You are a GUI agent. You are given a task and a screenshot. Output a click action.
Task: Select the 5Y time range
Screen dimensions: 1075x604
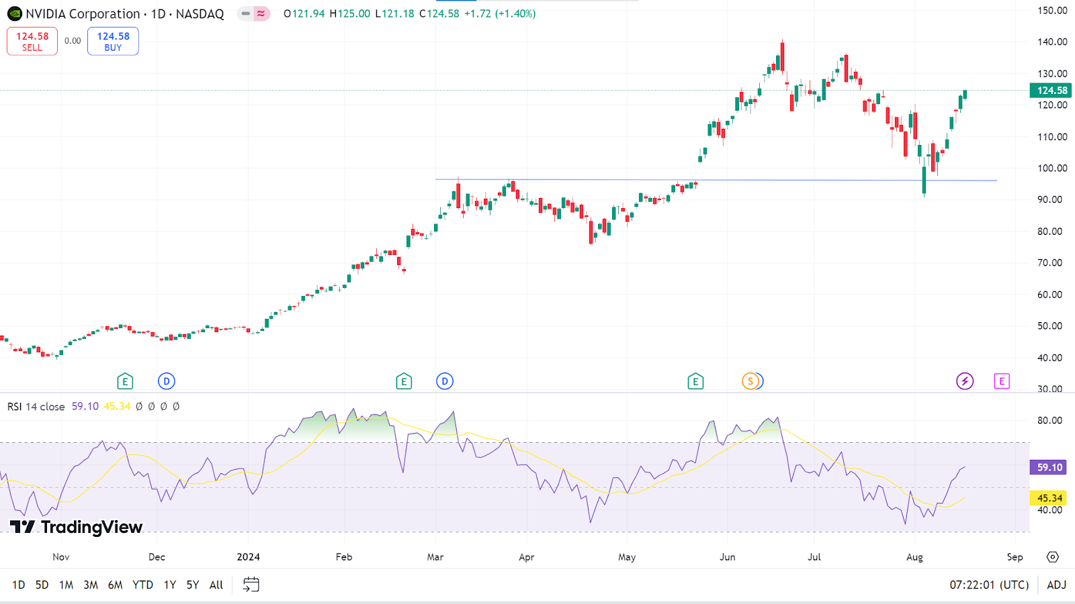coord(193,585)
